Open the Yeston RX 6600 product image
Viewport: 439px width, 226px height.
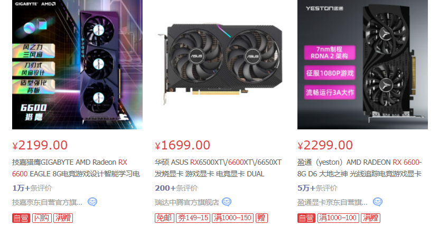click(362, 64)
